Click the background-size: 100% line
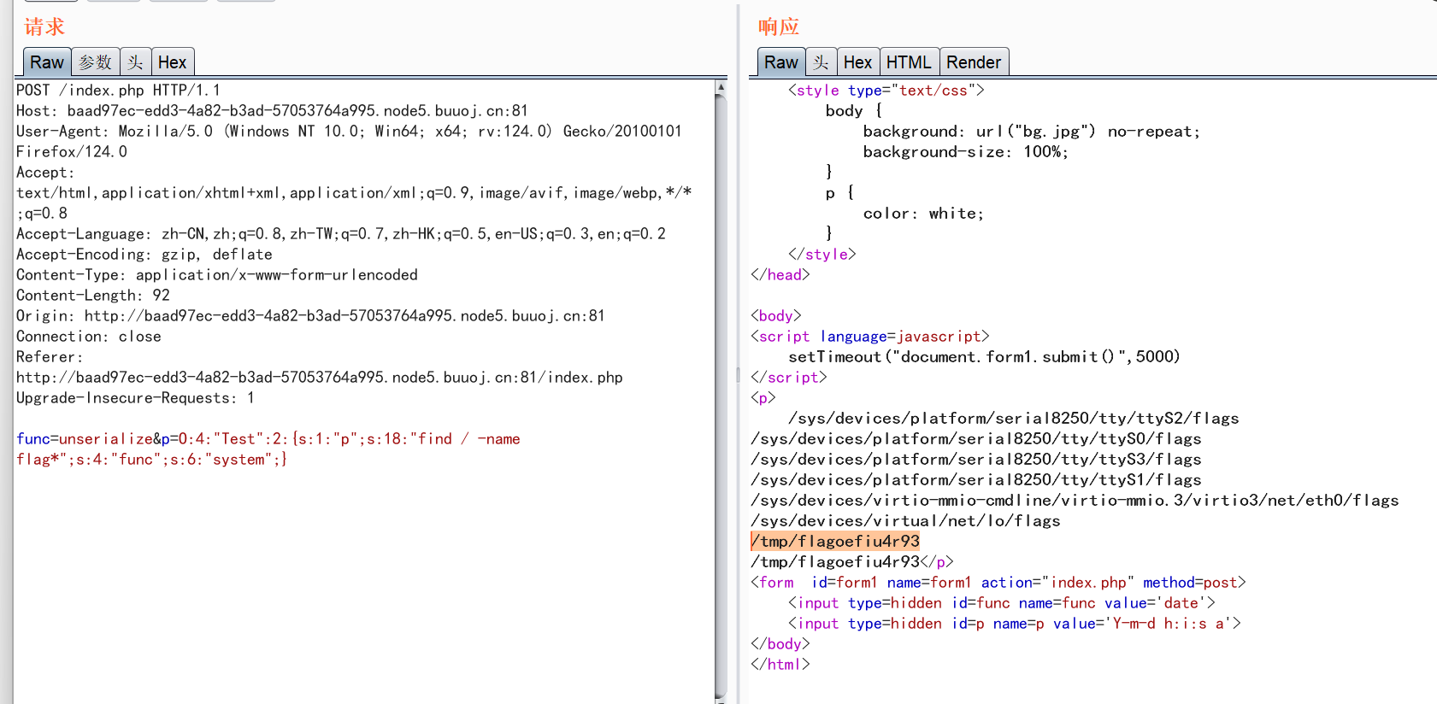 966,151
